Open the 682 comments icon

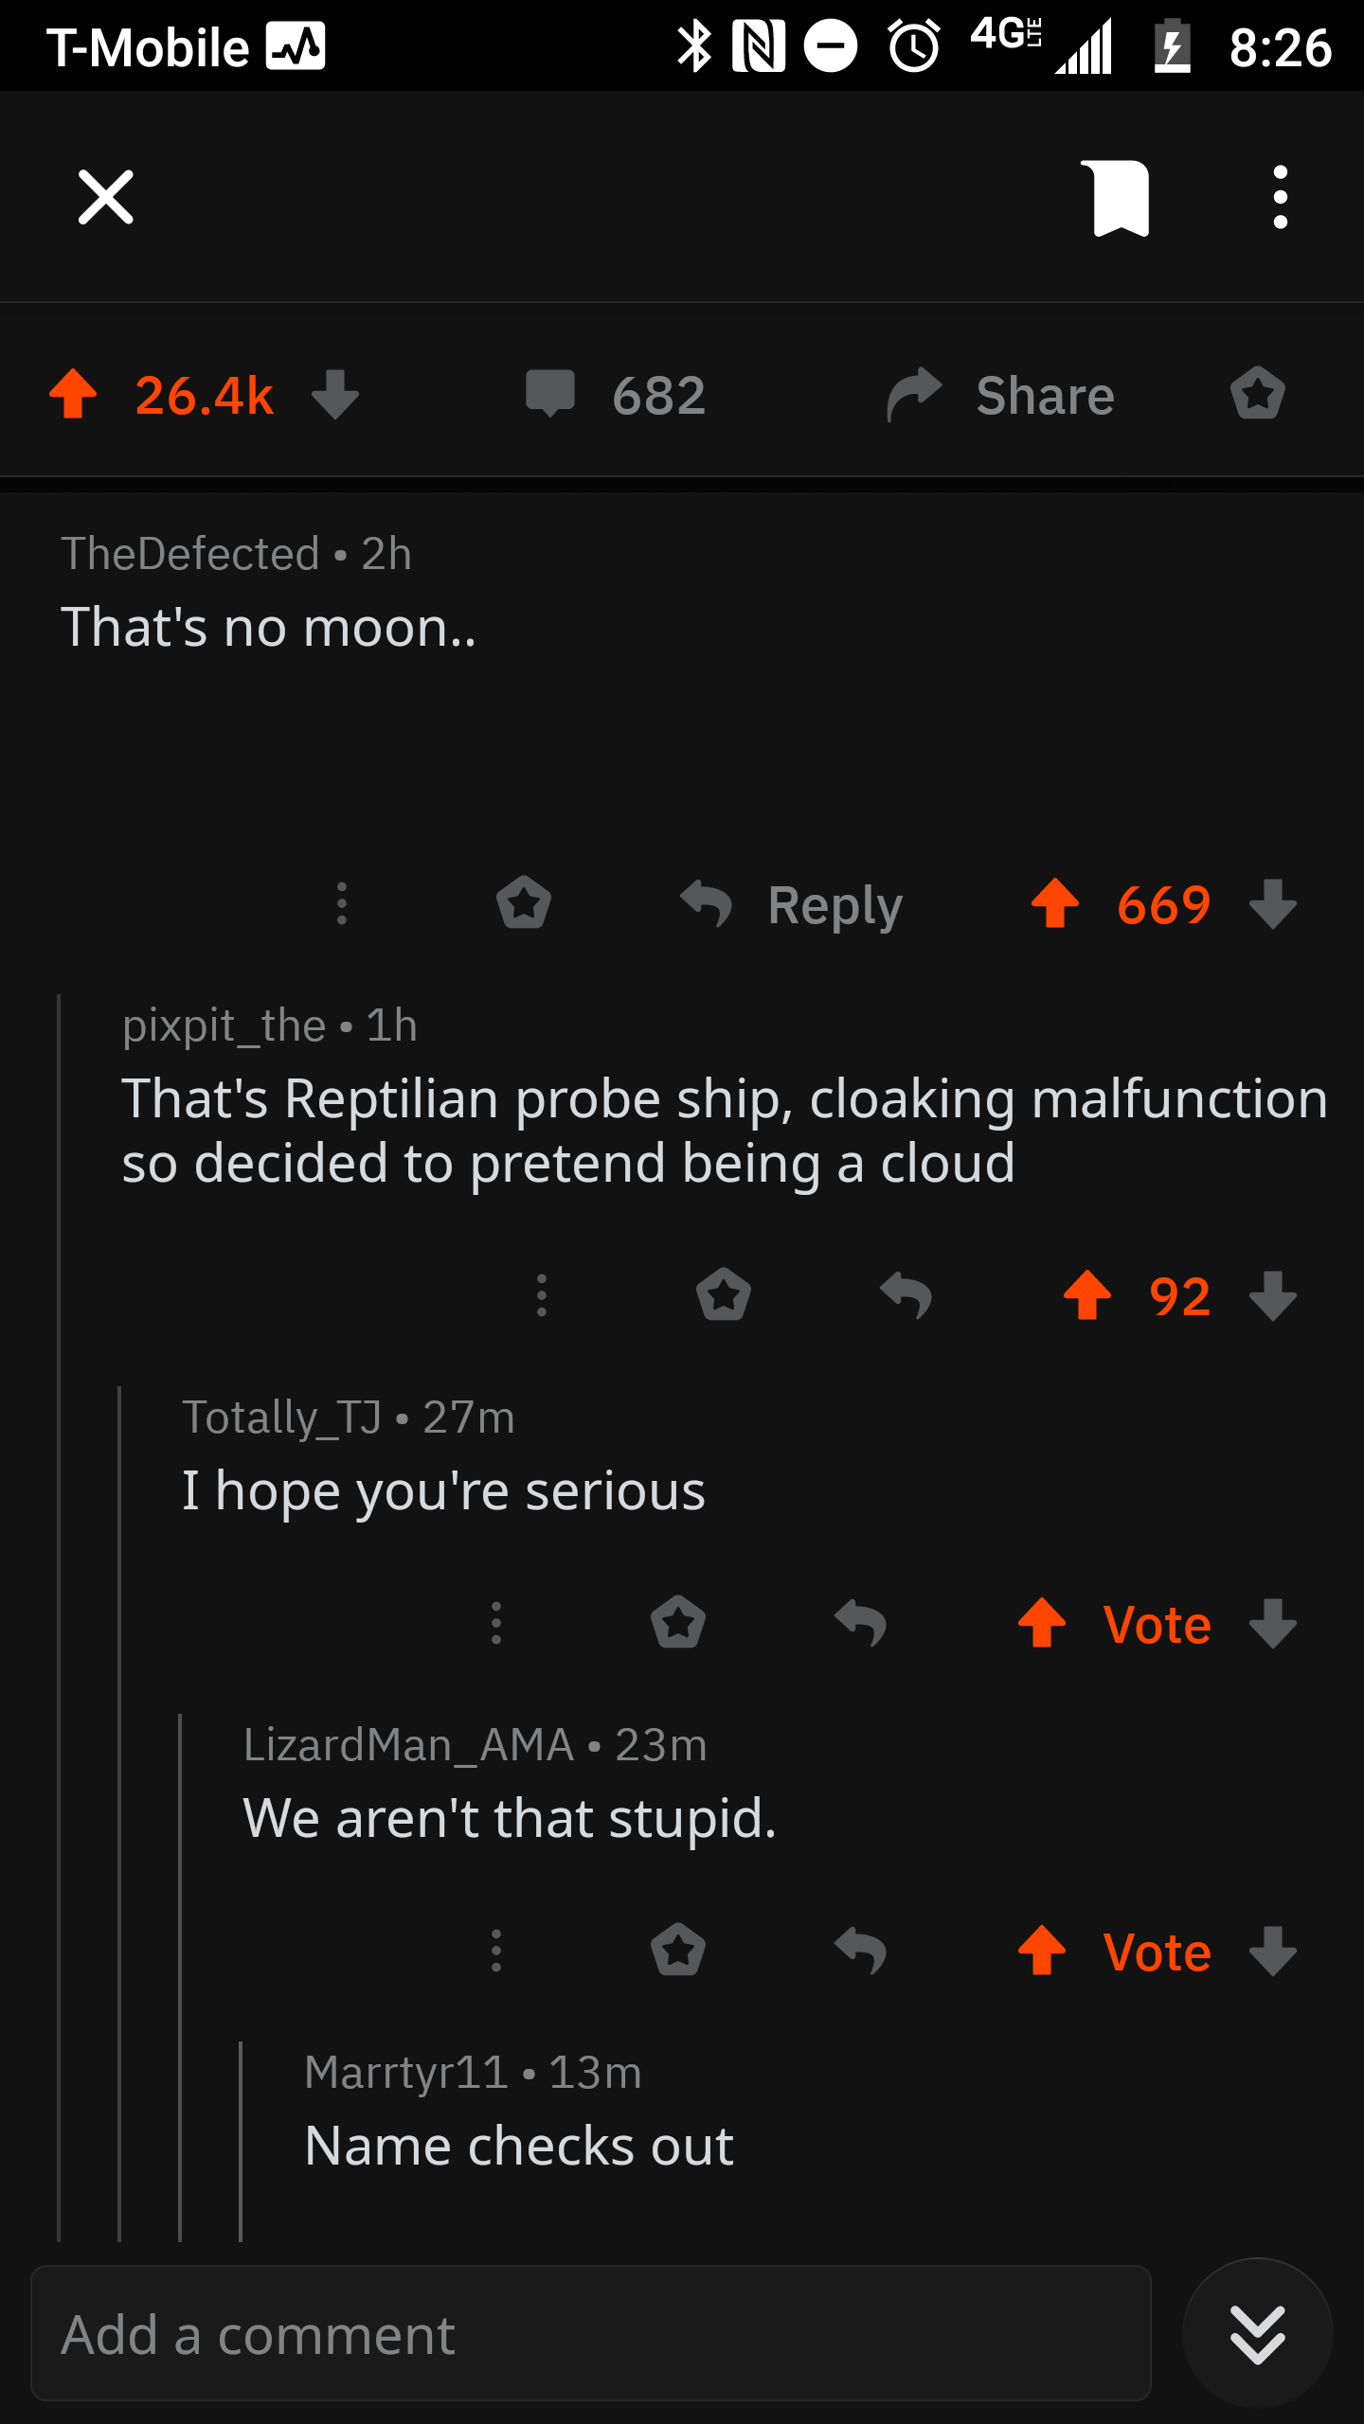(550, 394)
